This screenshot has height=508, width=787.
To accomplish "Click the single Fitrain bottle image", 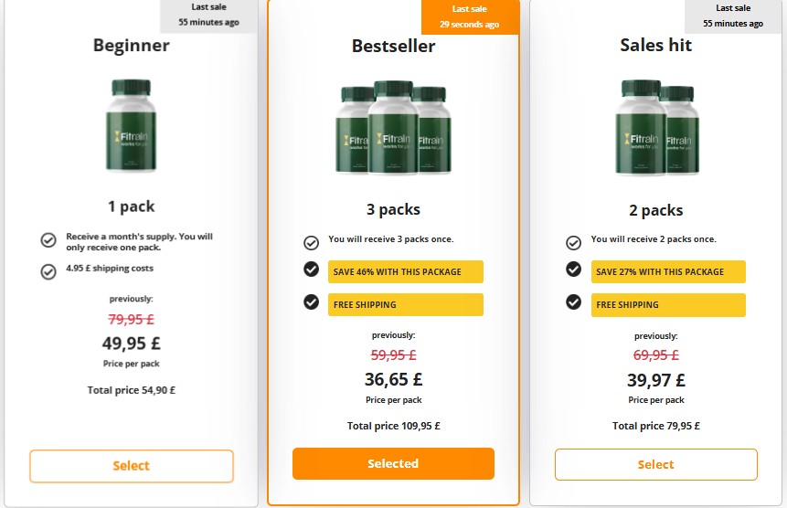I will 131,126.
